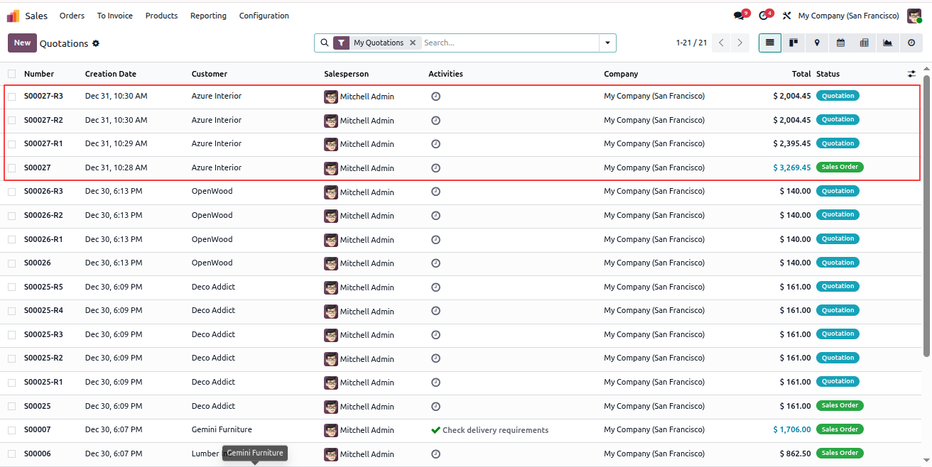Open the Quotations gear actions menu
This screenshot has height=467, width=932.
(96, 43)
